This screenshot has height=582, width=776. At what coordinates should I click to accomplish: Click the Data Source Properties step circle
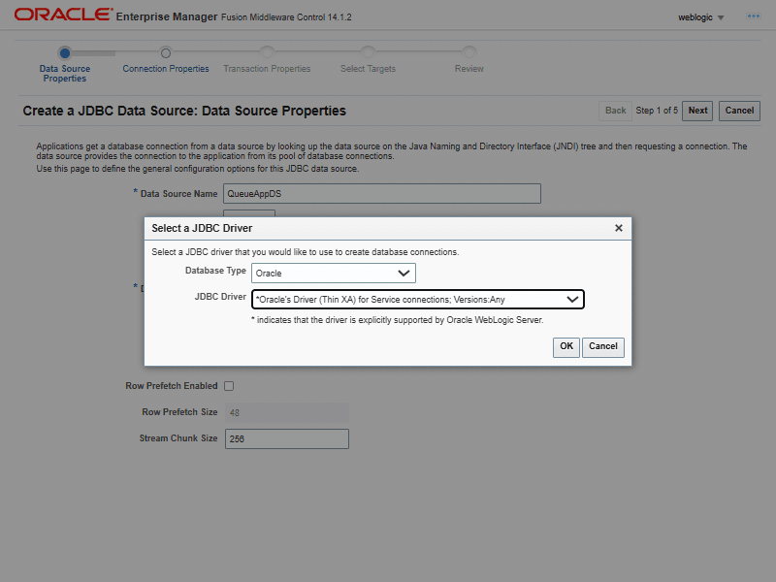[65, 53]
